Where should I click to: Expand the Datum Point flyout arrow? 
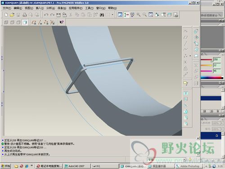(x=190, y=56)
